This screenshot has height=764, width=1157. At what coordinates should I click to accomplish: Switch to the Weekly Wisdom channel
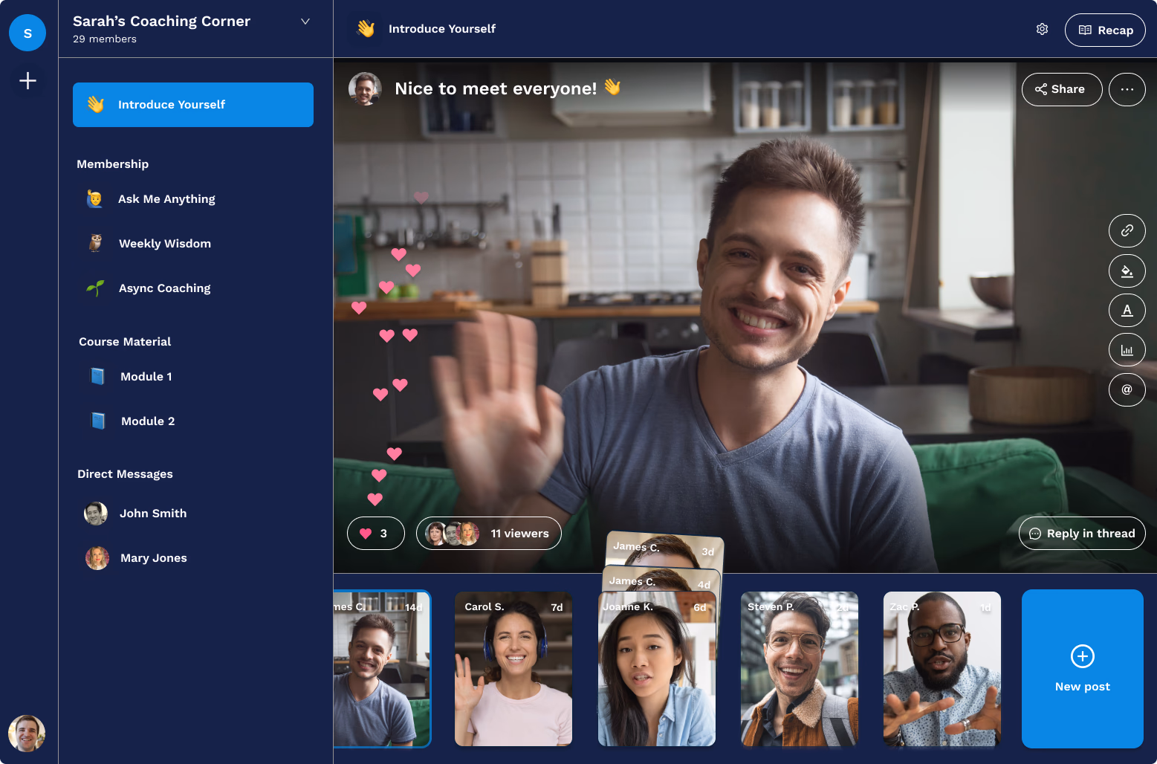point(165,243)
